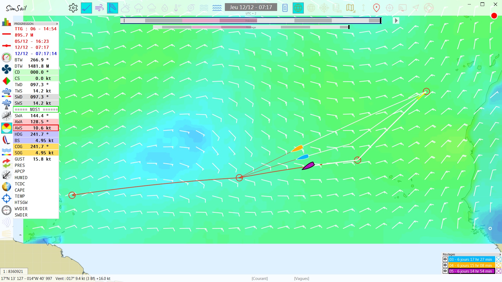This screenshot has width=502, height=282.
Task: Collapse the Routages panel chevron
Action: pyautogui.click(x=500, y=254)
